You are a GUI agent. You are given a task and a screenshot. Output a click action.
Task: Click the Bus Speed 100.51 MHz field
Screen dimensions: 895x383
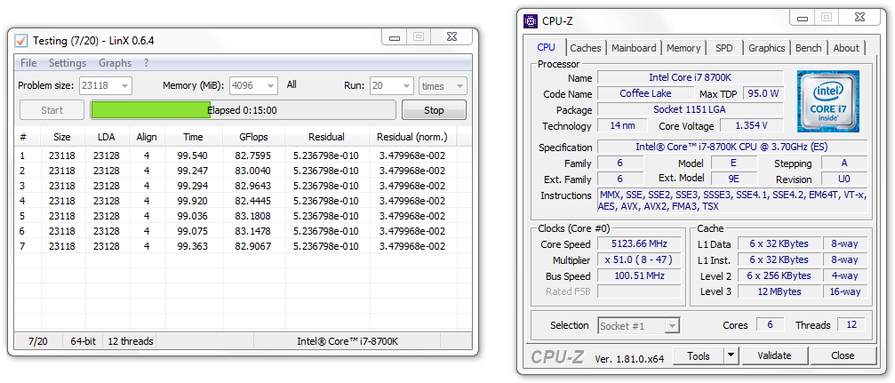[x=639, y=275]
